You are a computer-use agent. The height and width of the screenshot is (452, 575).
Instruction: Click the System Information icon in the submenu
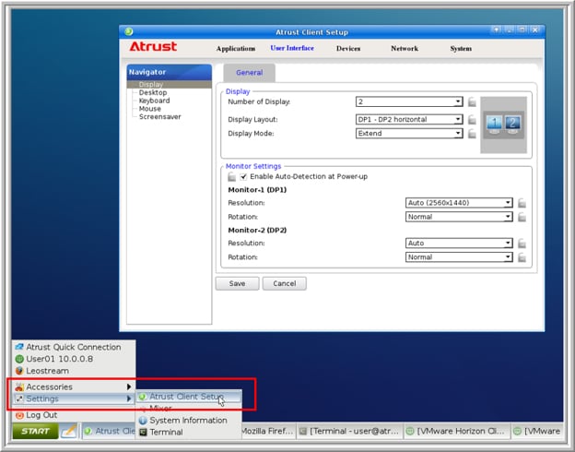(143, 420)
